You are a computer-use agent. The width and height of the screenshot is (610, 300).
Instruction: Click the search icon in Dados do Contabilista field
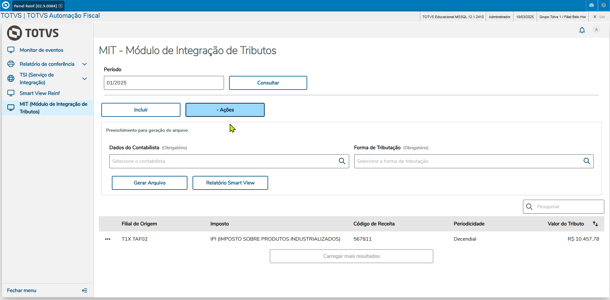click(342, 161)
